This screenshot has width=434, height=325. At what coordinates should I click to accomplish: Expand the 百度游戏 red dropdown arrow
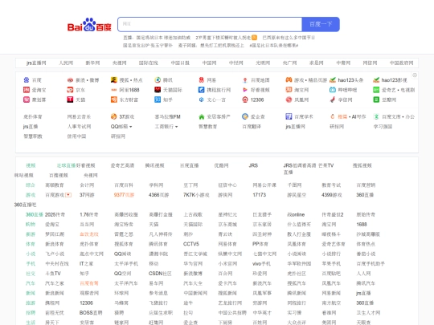[x=68, y=195]
